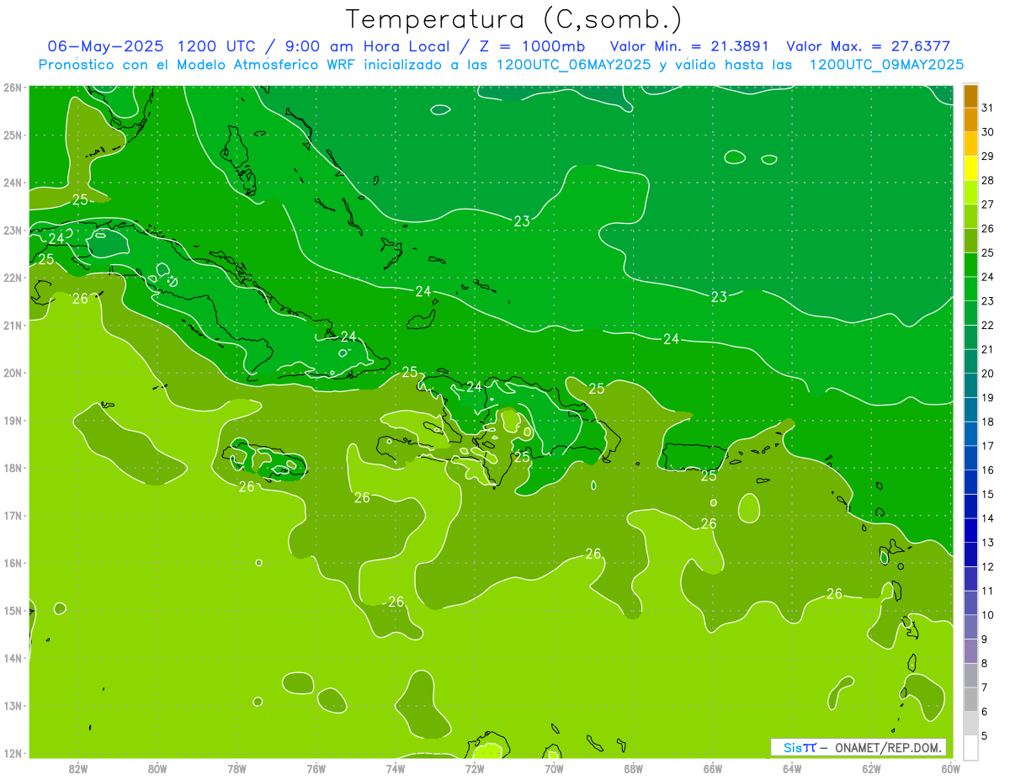Viewport: 1010px width, 780px height.
Task: Select the 70W longitude axis label
Action: (x=554, y=768)
